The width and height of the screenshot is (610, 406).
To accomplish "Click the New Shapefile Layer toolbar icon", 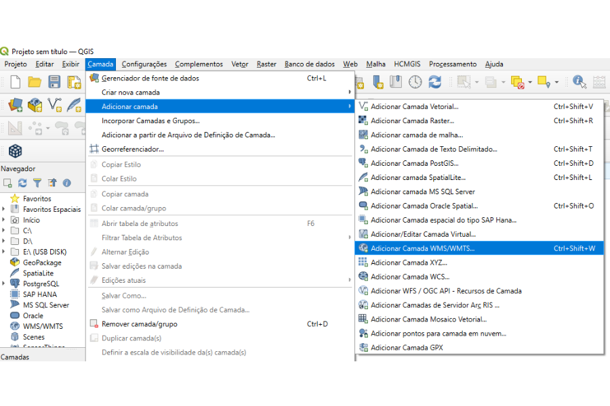I will pos(54,106).
